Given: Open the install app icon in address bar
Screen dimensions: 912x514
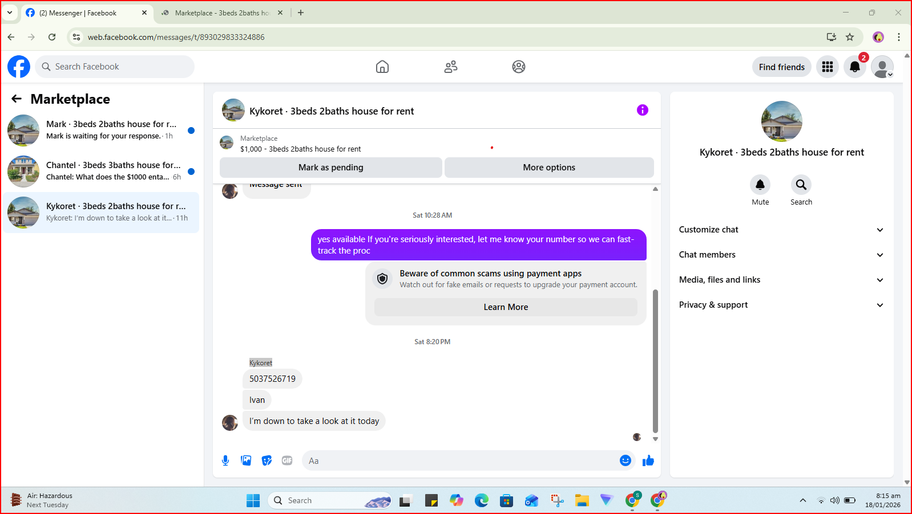Looking at the screenshot, I should pyautogui.click(x=832, y=37).
